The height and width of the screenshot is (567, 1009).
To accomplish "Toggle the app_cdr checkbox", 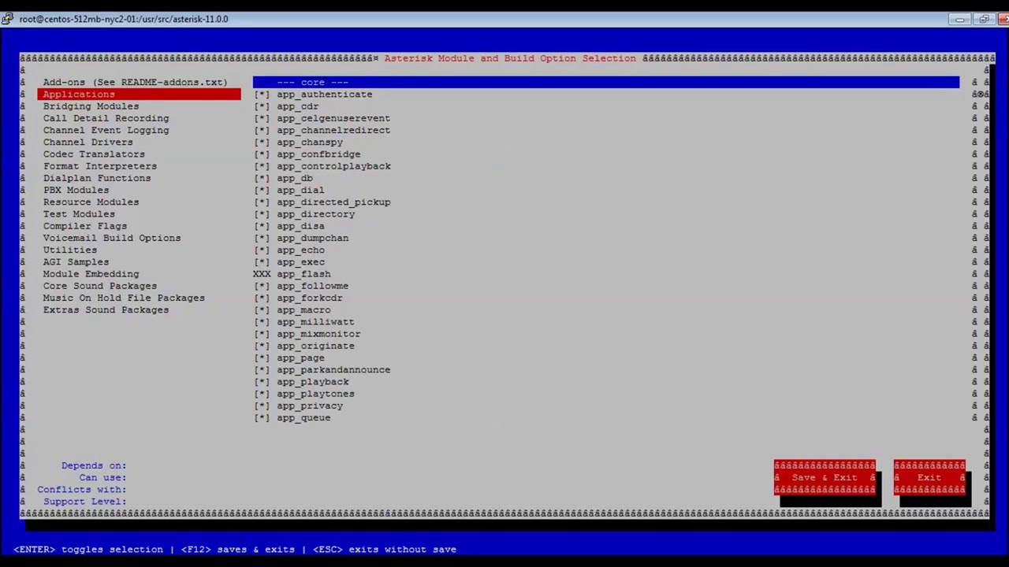I will 262,106.
